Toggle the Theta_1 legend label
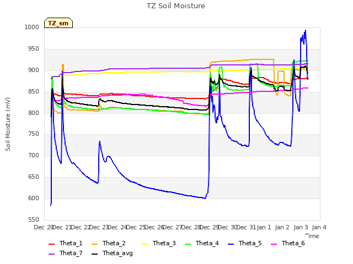Viewport: 353px width, 264px height. pos(71,243)
